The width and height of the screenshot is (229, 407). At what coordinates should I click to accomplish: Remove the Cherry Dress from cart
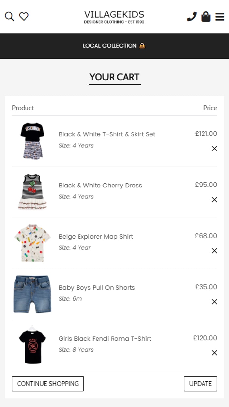214,200
